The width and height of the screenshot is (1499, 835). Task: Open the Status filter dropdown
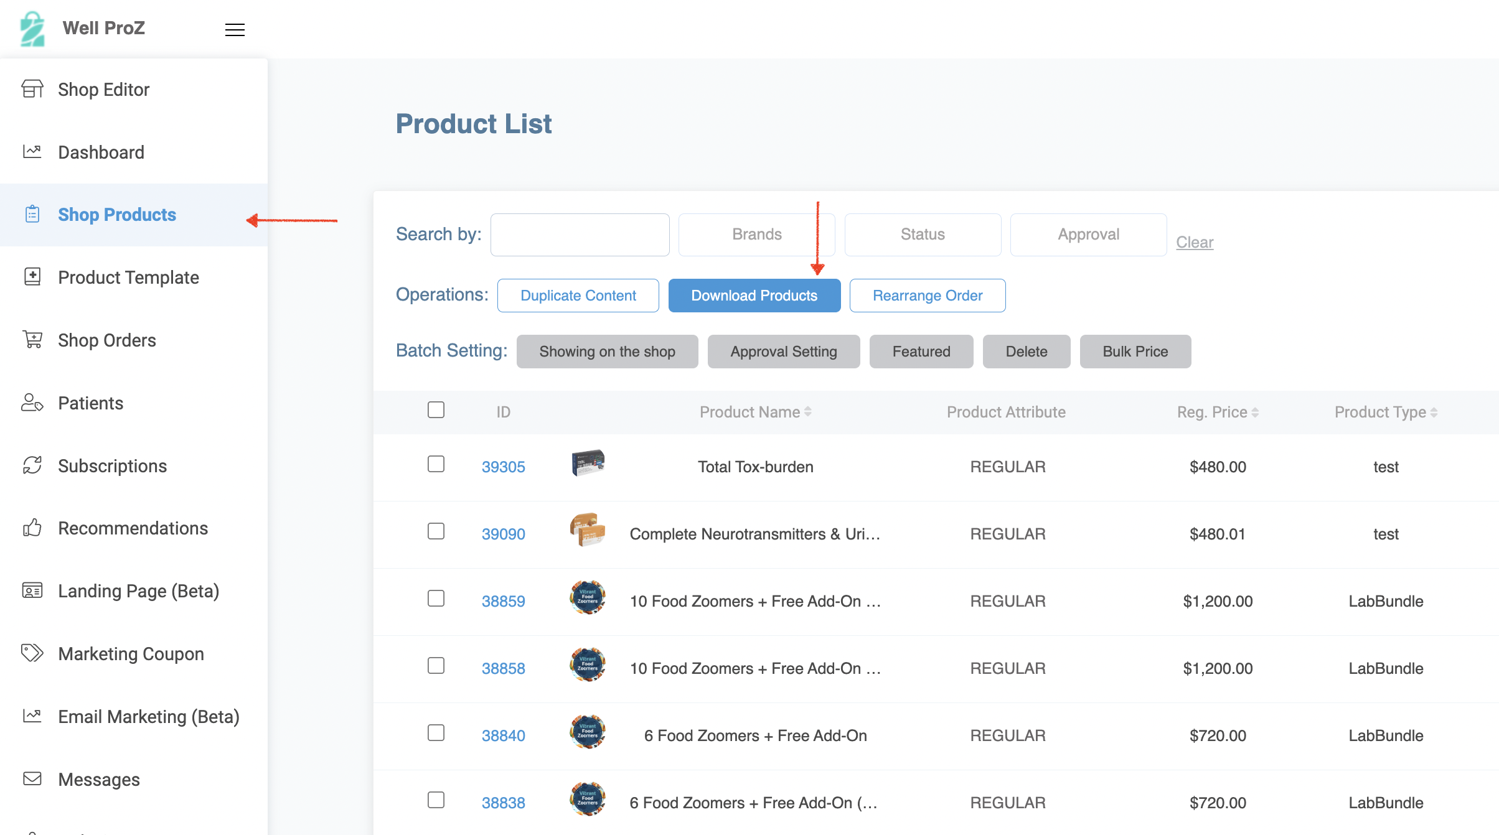pos(923,235)
